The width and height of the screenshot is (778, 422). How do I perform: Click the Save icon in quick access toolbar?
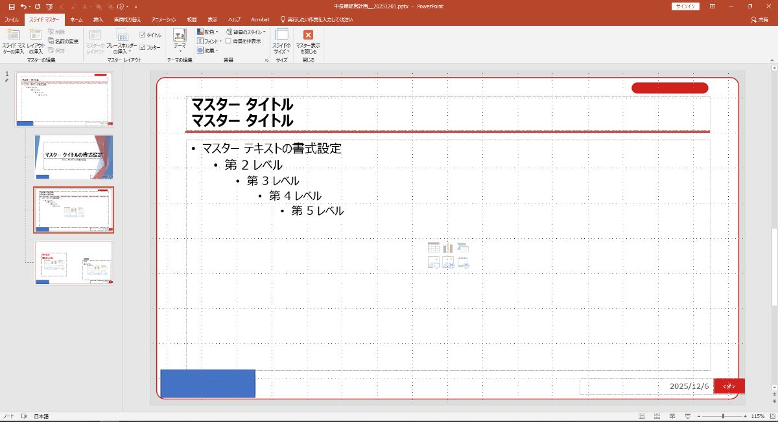(11, 6)
